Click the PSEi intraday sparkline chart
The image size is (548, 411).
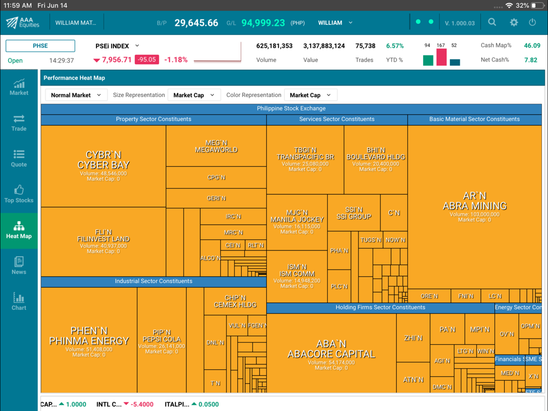click(218, 53)
